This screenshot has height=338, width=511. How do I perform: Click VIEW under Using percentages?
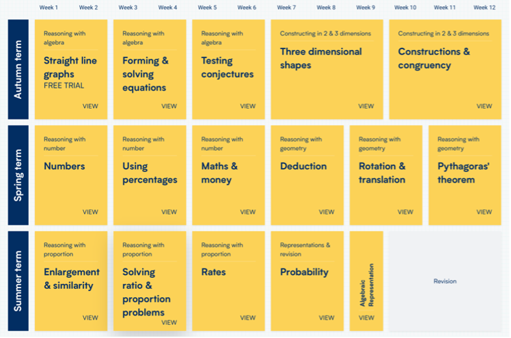coord(169,212)
